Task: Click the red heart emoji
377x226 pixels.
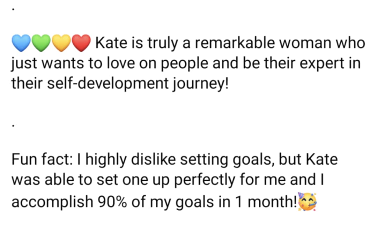Action: tap(81, 43)
